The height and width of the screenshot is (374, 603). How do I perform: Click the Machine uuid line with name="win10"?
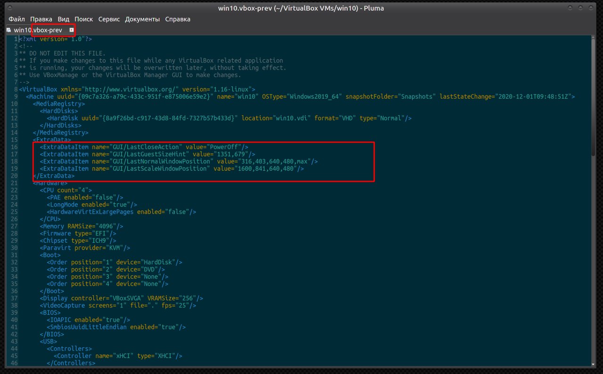click(x=300, y=96)
